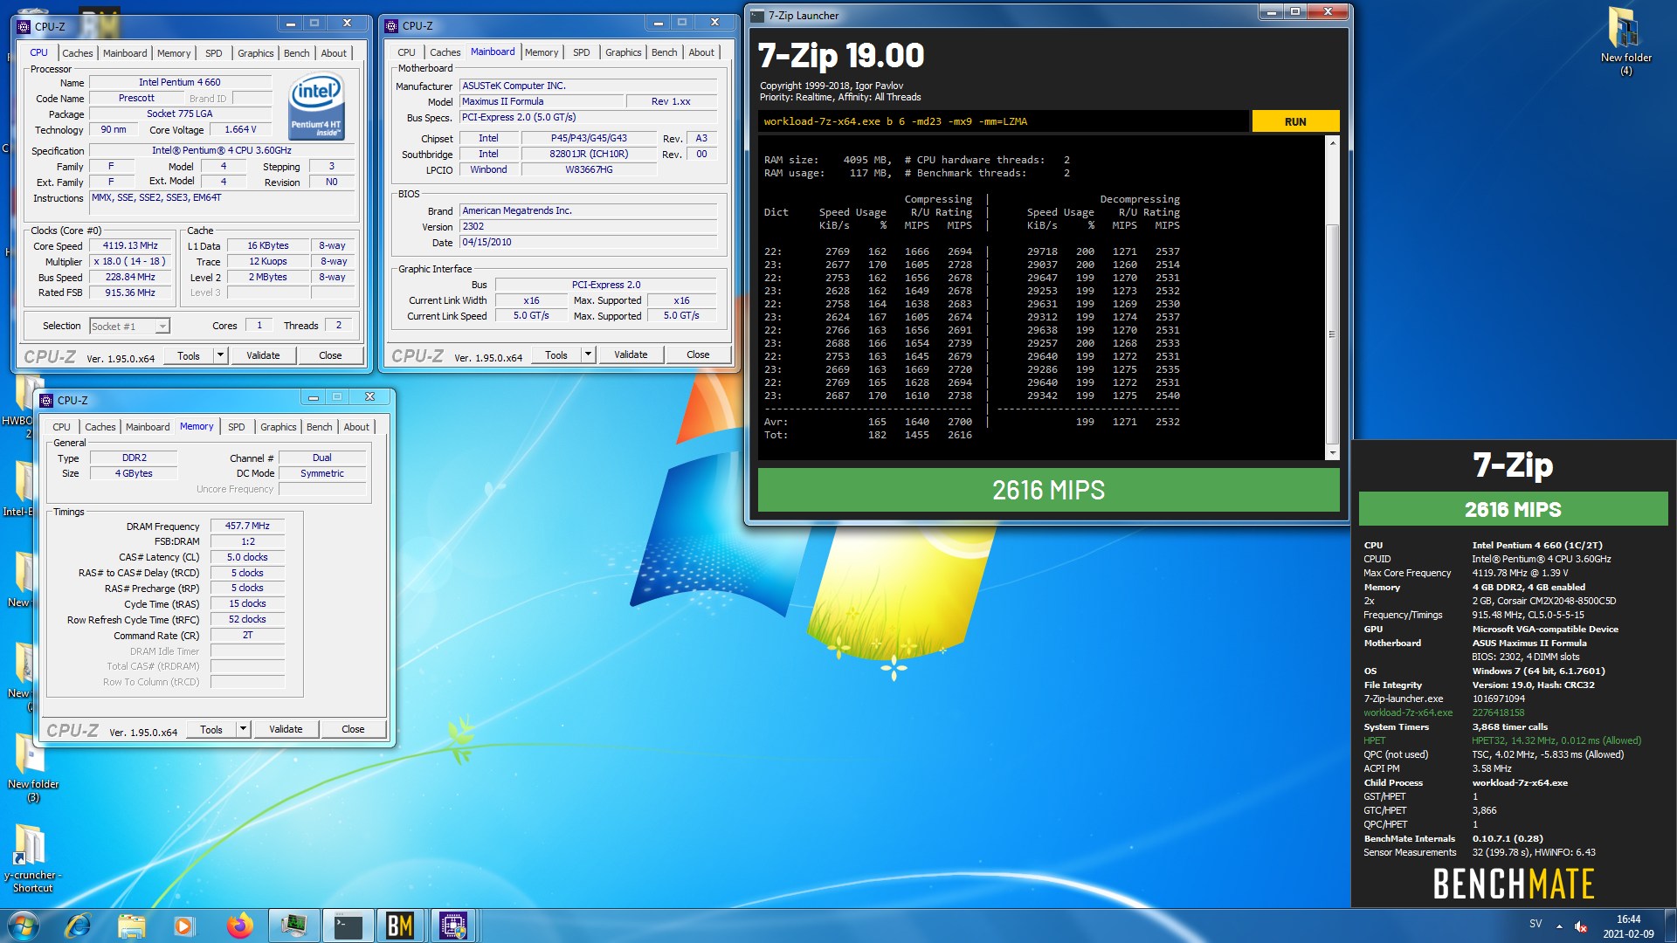The height and width of the screenshot is (943, 1677).
Task: Click DRAM Frequency value 457.7 MHz
Action: 247,526
